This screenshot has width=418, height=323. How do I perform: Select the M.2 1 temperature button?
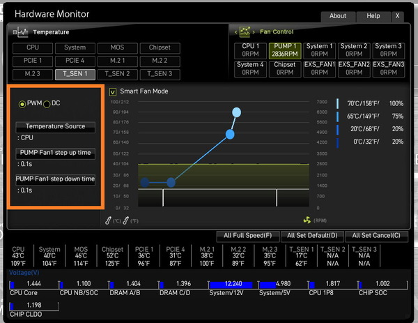[118, 61]
